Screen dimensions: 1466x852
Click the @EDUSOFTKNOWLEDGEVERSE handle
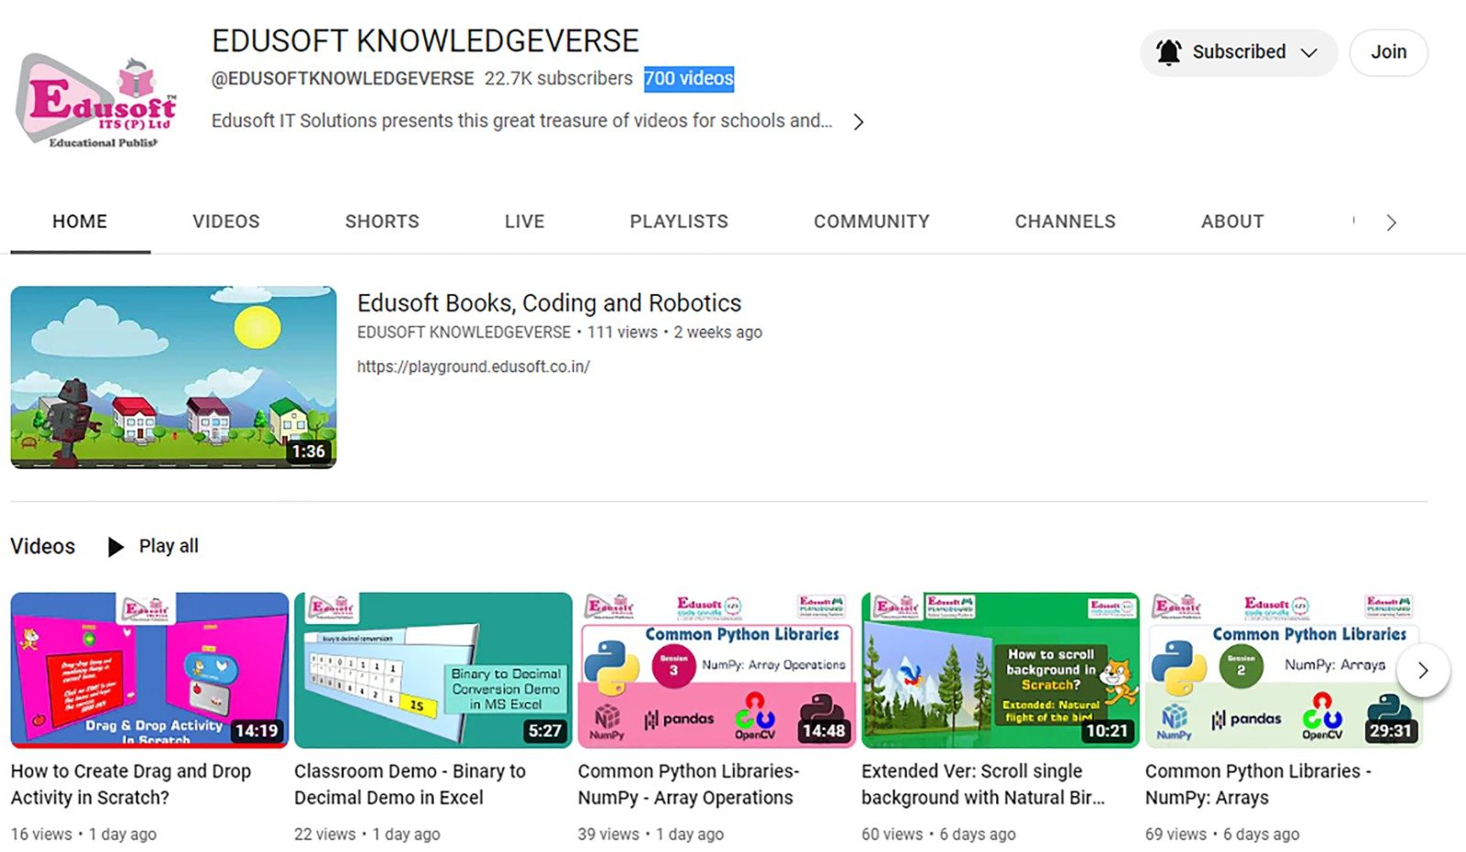click(x=343, y=79)
